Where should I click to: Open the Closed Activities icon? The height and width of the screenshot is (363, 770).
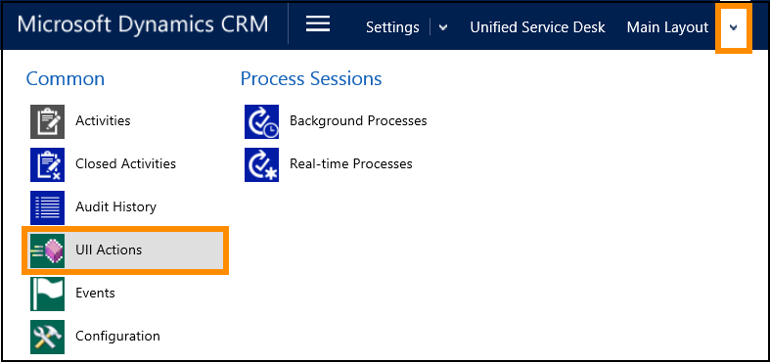point(47,164)
